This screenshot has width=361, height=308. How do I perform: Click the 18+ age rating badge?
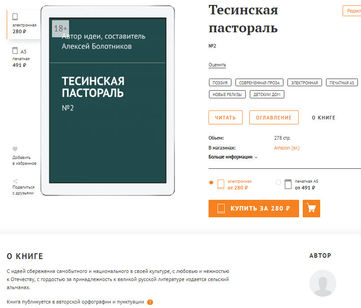(x=61, y=29)
